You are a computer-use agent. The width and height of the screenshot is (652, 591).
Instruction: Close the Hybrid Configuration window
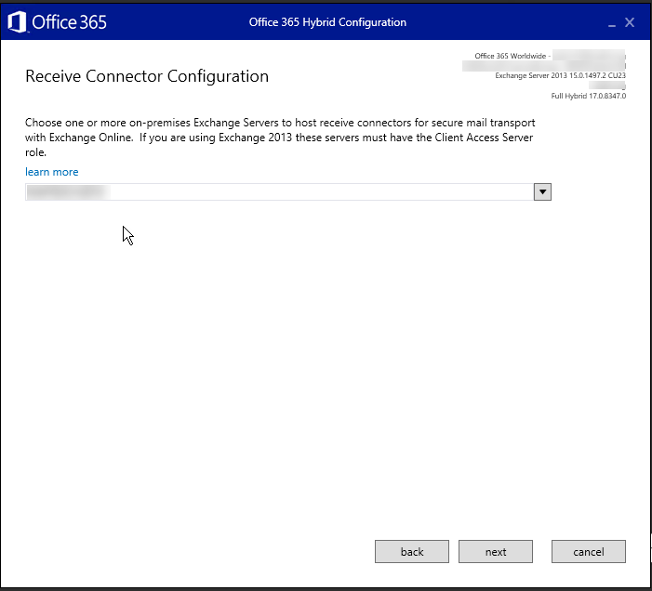pyautogui.click(x=630, y=22)
